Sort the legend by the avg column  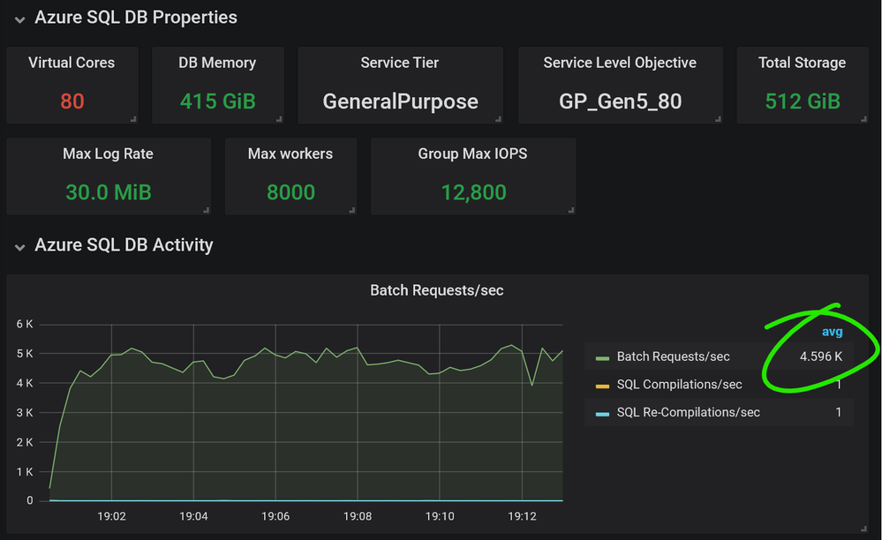point(832,332)
